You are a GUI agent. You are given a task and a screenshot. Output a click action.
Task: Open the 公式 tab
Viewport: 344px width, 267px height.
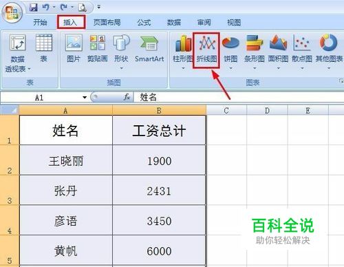[144, 22]
